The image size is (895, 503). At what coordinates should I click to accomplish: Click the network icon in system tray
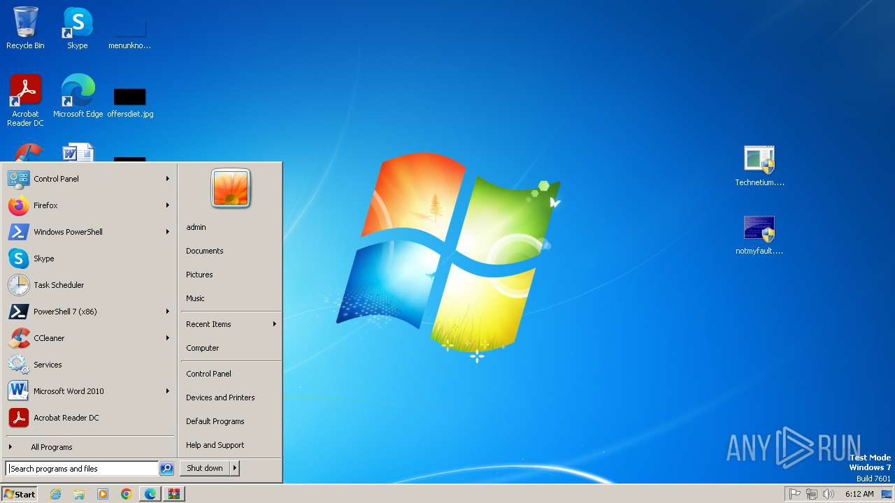coord(812,494)
